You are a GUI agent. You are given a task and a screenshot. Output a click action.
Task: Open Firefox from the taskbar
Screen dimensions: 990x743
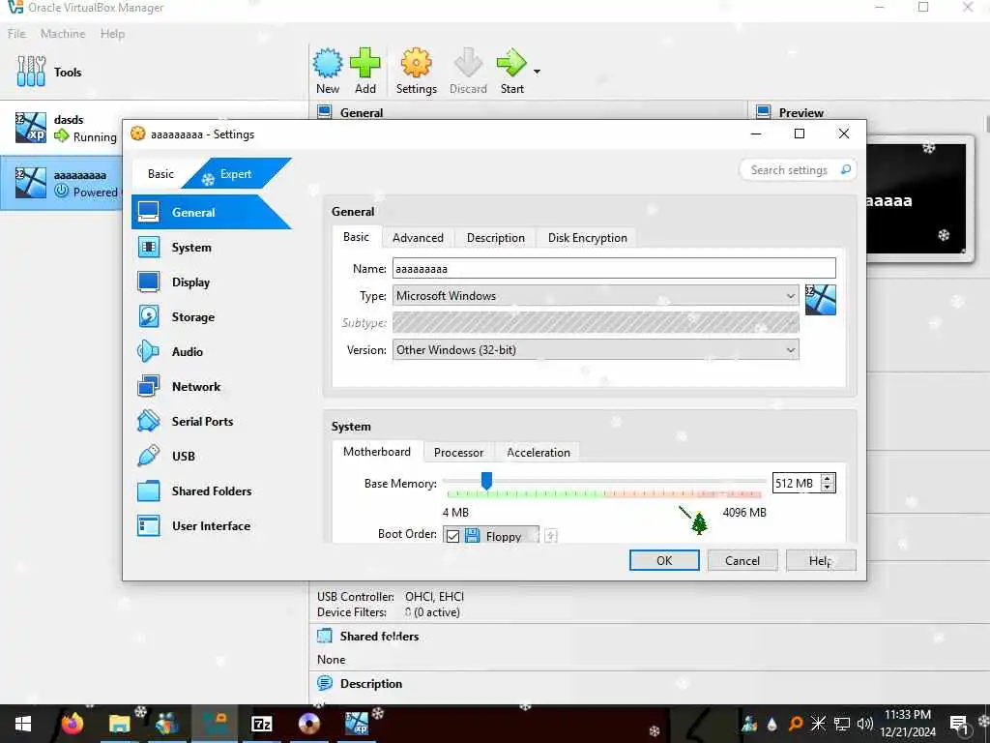pos(72,723)
